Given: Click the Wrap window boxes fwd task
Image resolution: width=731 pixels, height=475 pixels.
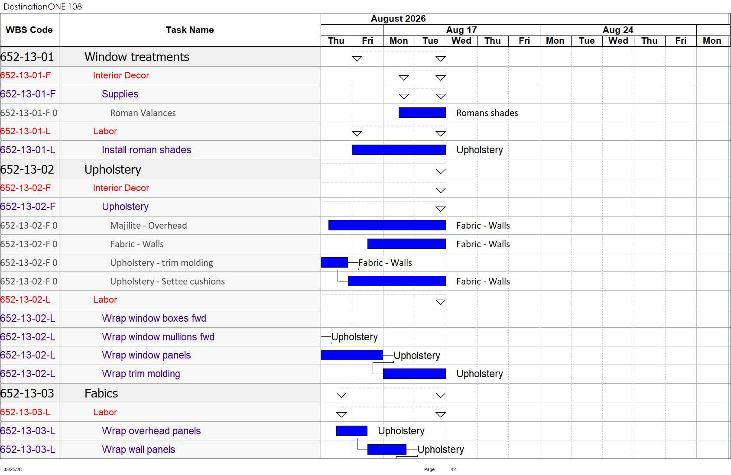Looking at the screenshot, I should click(154, 318).
